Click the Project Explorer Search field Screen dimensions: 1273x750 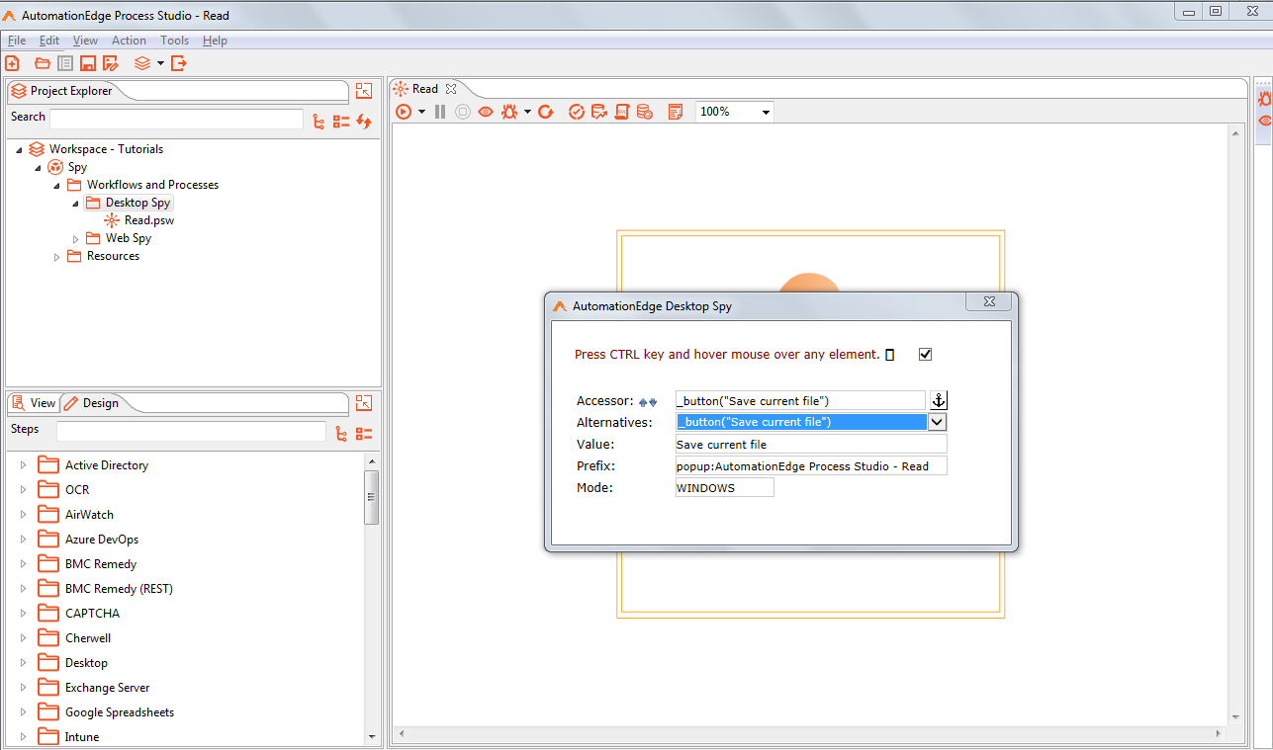176,119
